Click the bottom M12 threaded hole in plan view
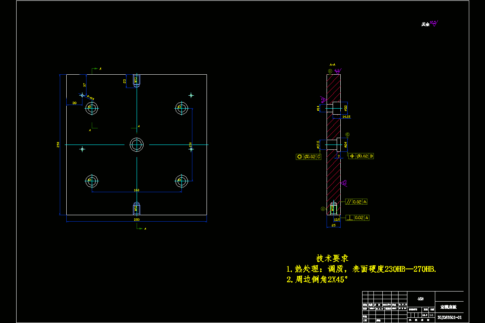 137,208
